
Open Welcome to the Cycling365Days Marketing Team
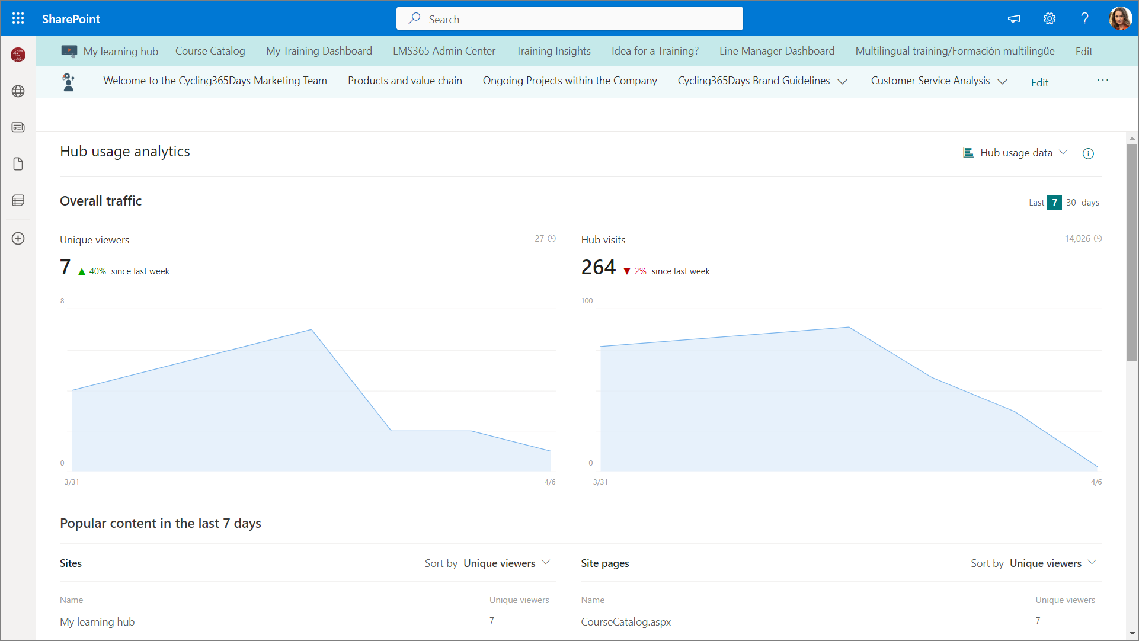215,81
